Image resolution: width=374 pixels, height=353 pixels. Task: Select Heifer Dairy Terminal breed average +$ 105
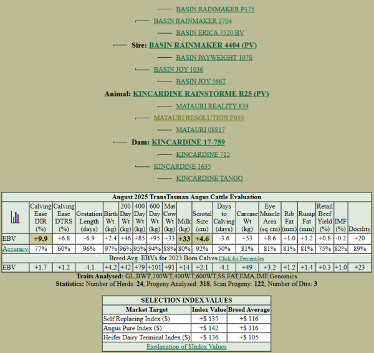pyautogui.click(x=249, y=337)
